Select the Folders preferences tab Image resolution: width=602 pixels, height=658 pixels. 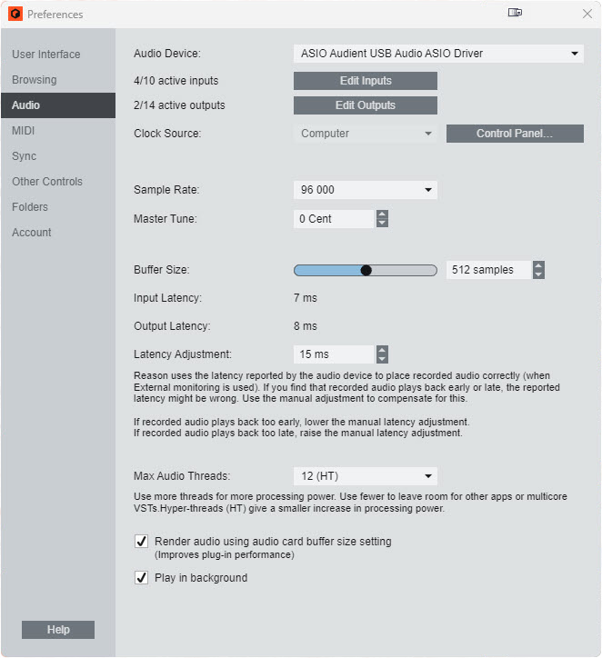click(30, 207)
